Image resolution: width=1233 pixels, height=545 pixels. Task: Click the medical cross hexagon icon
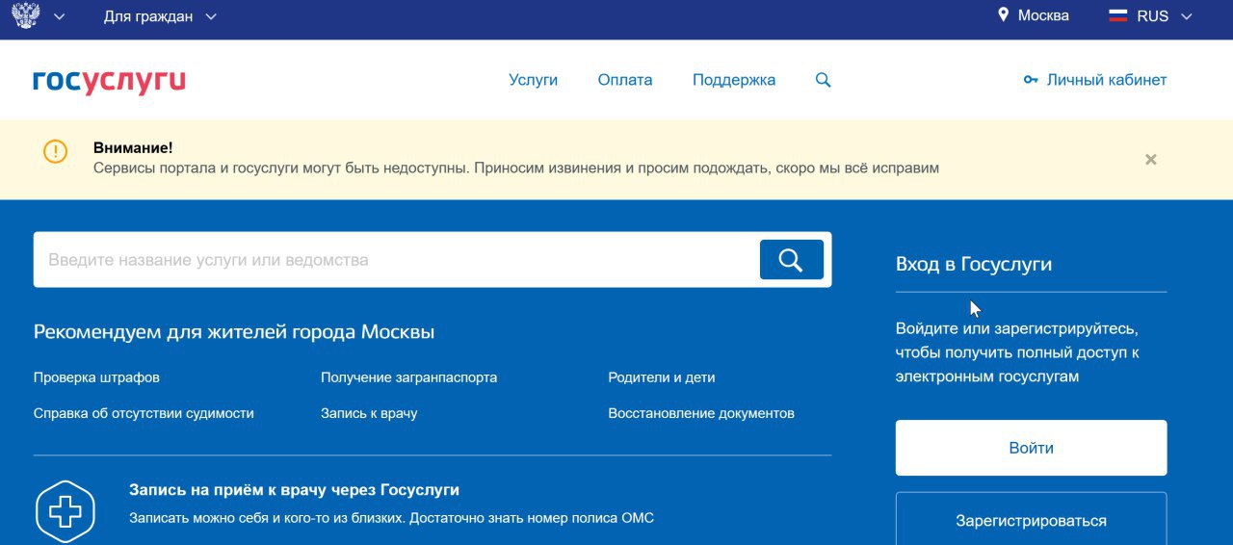pos(66,511)
